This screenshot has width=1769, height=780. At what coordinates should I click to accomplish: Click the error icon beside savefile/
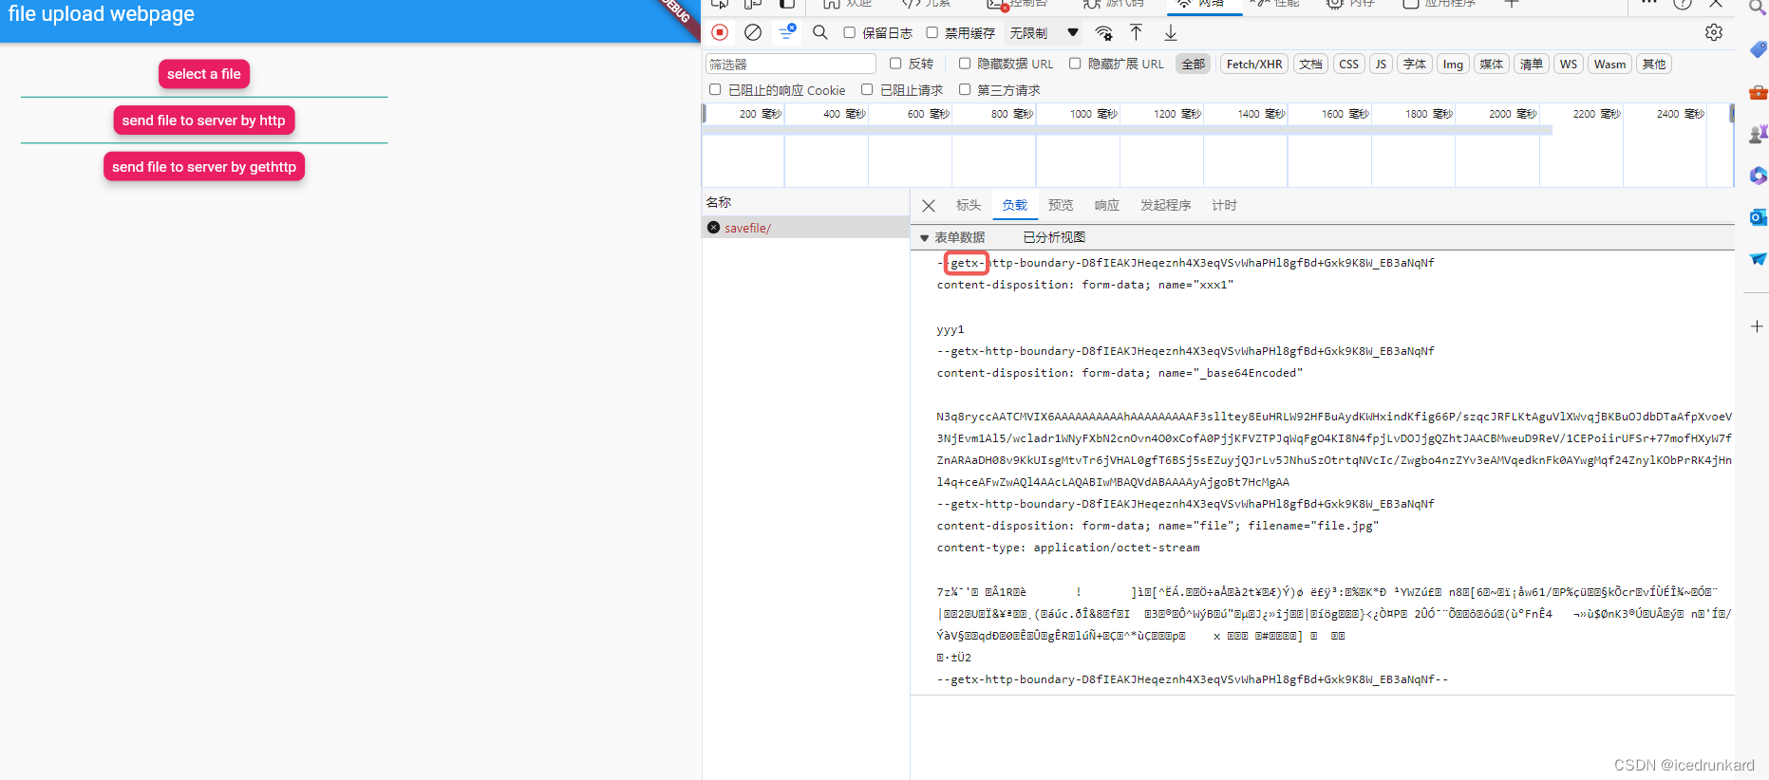pyautogui.click(x=713, y=228)
